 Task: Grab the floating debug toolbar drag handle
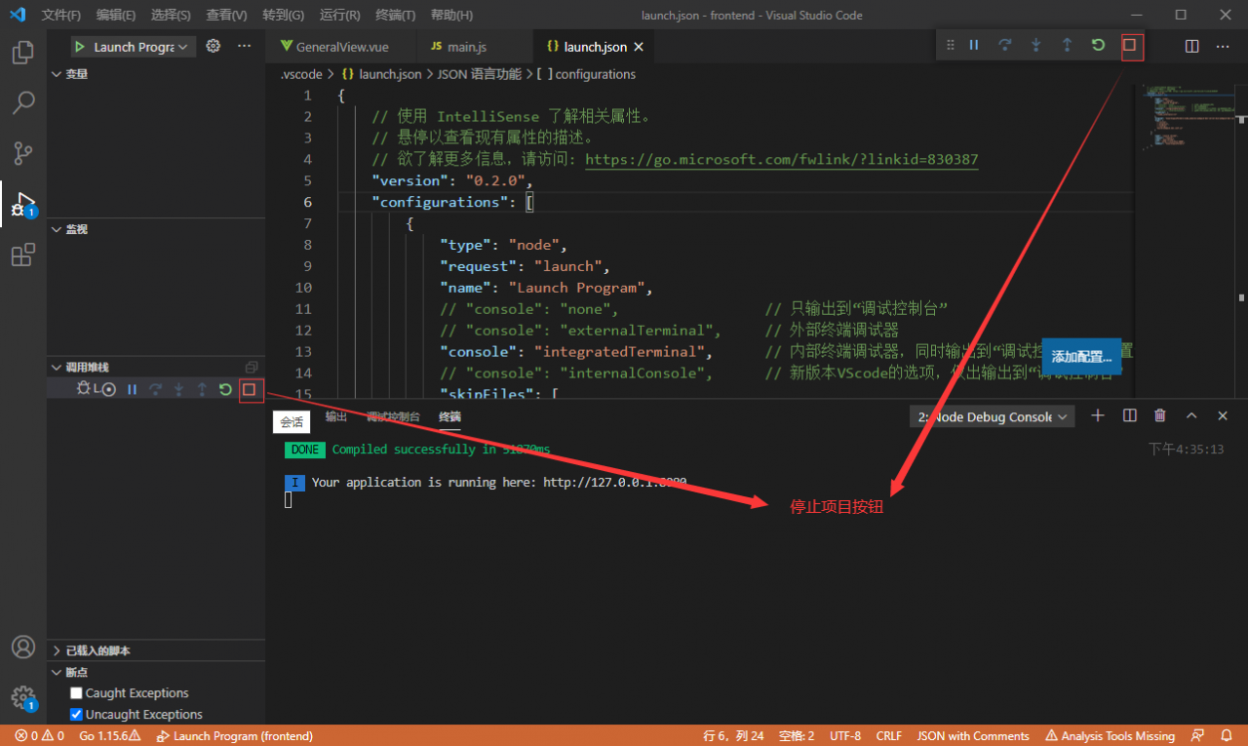tap(951, 45)
